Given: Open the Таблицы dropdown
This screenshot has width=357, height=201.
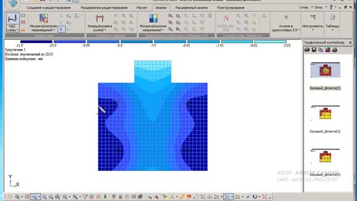Looking at the screenshot, I should tap(332, 30).
